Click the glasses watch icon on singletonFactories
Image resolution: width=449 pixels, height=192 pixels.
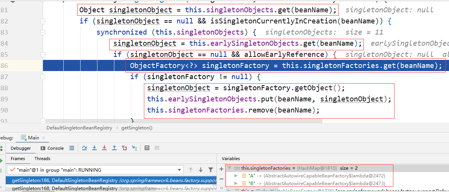[x=237, y=168]
